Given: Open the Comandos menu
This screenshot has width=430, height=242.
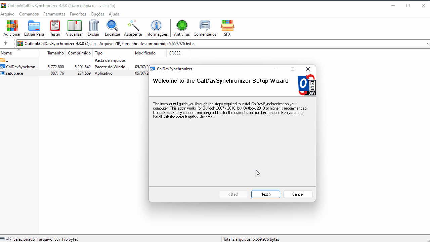Looking at the screenshot, I should coord(29,14).
